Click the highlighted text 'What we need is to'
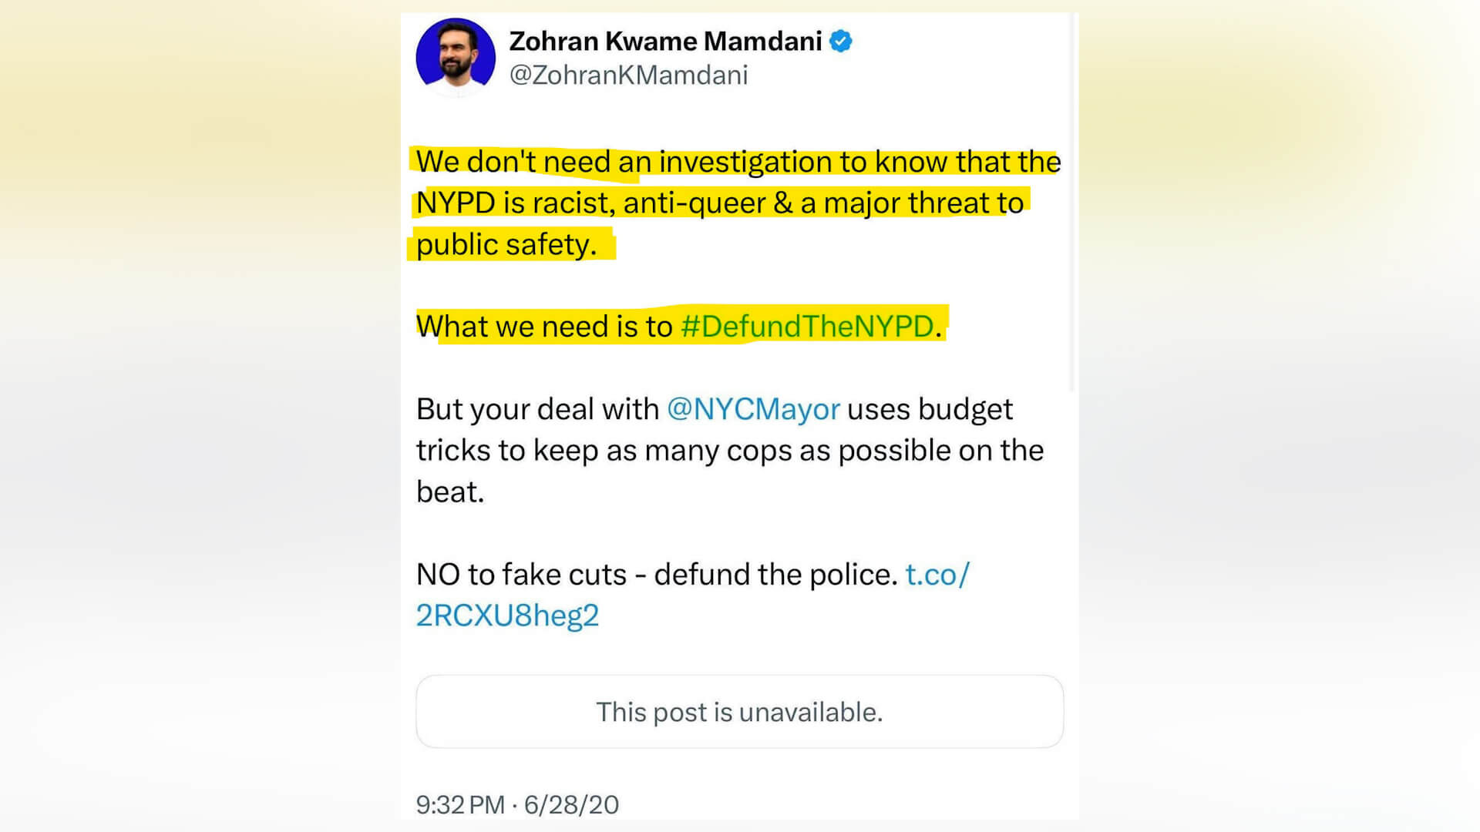This screenshot has width=1480, height=832. click(x=544, y=327)
